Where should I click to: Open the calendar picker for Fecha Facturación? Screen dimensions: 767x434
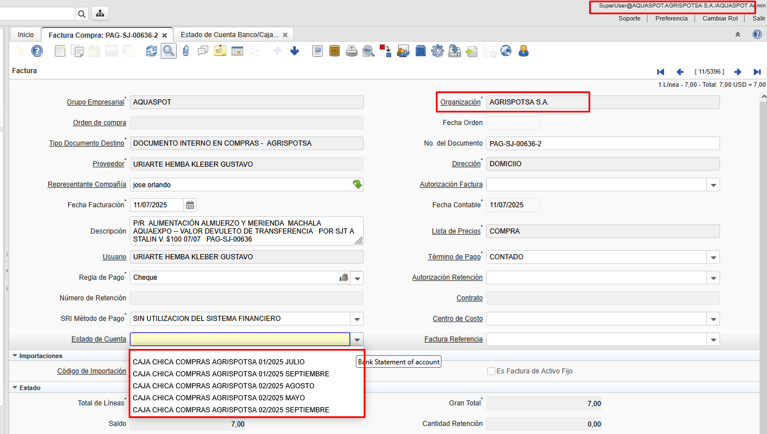click(x=190, y=205)
